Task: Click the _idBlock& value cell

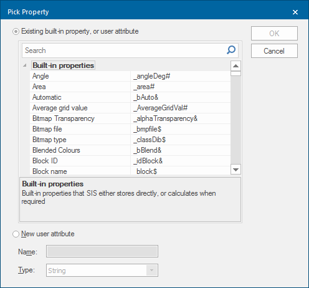Action: tap(181, 161)
